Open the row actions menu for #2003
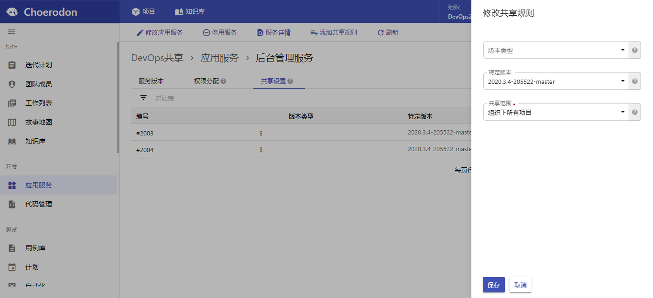This screenshot has width=653, height=298. click(x=261, y=133)
